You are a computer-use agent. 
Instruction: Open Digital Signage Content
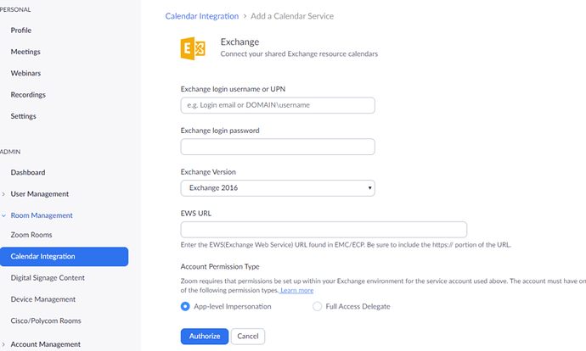point(48,277)
